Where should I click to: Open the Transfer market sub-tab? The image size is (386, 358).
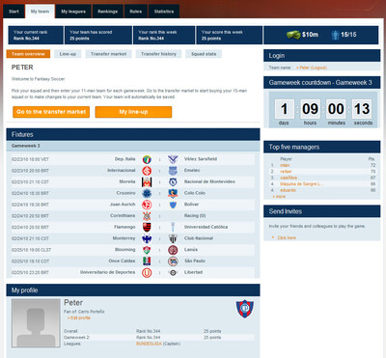(108, 54)
